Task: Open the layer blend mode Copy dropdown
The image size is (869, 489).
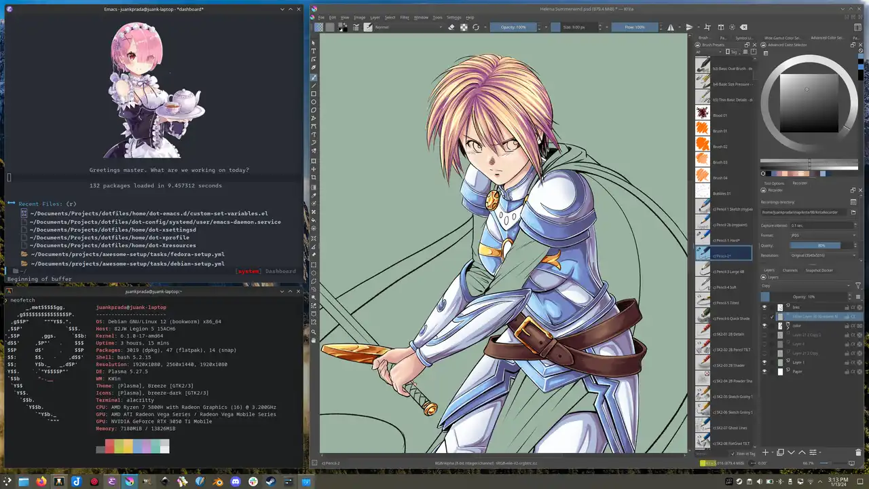Action: tap(805, 285)
